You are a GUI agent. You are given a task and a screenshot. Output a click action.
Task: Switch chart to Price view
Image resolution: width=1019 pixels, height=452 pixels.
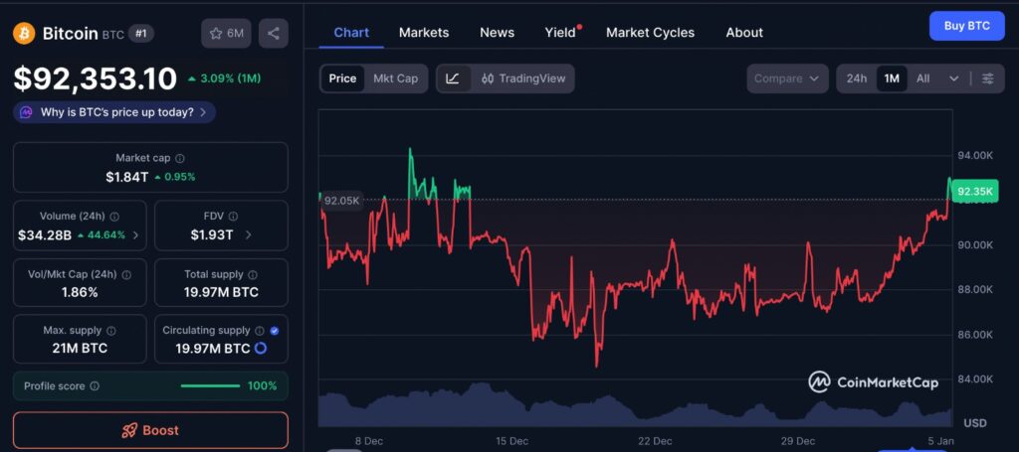[x=342, y=78]
